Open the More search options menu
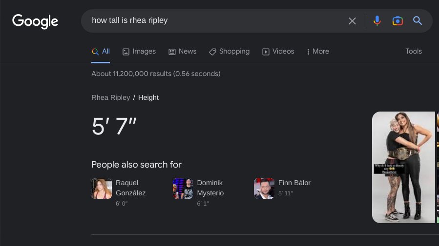 click(318, 51)
